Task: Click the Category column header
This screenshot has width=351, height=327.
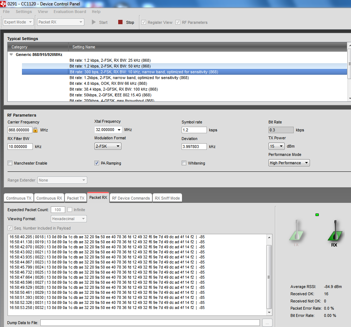Action: coord(38,47)
